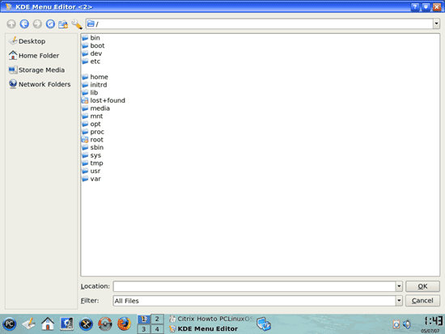The height and width of the screenshot is (334, 445).
Task: Click in the path bar showing /
Action: [260, 23]
